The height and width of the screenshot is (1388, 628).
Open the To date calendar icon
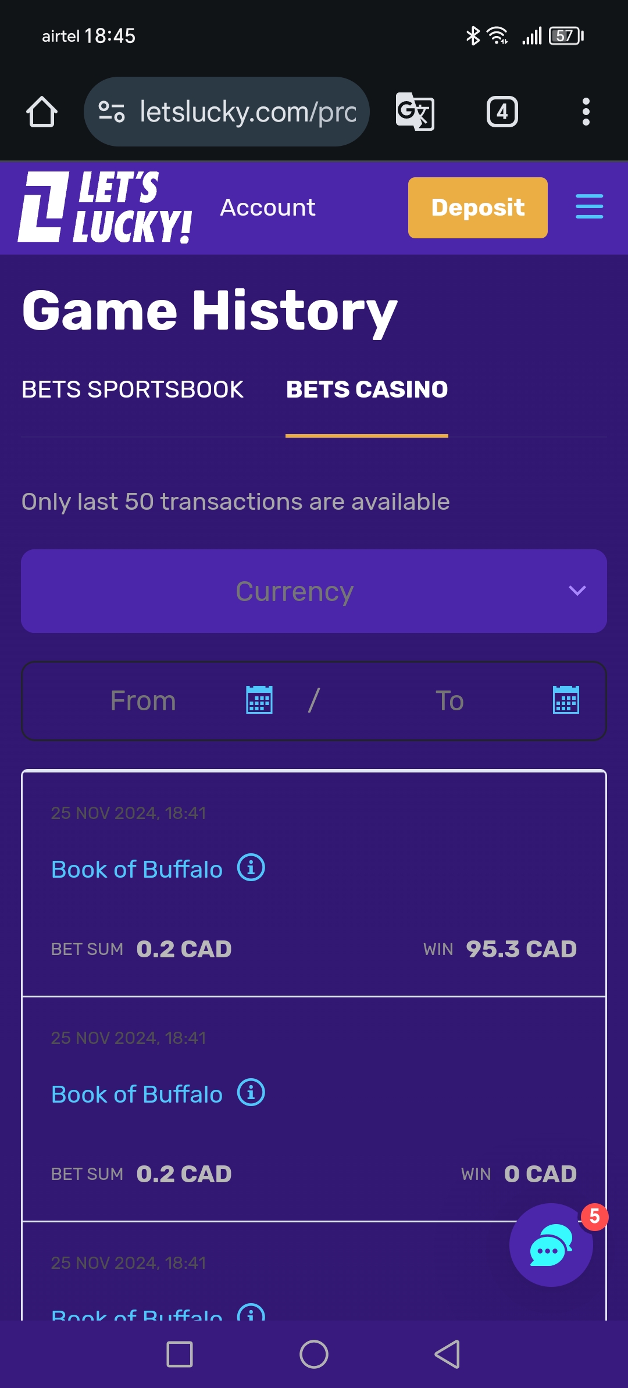pyautogui.click(x=566, y=699)
